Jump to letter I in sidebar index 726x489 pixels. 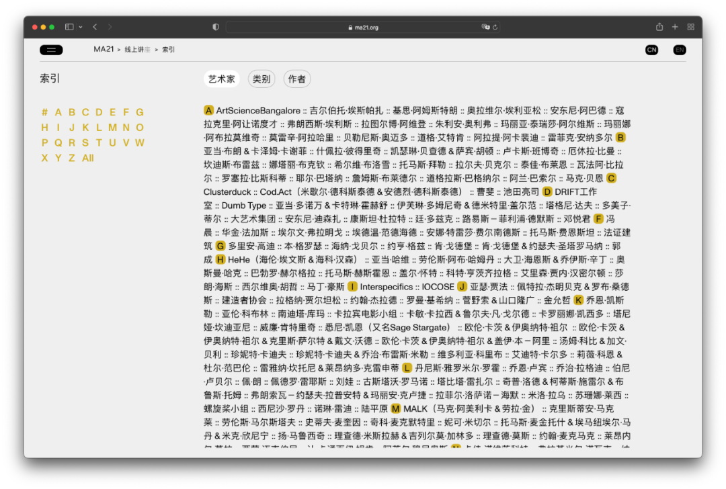(58, 127)
